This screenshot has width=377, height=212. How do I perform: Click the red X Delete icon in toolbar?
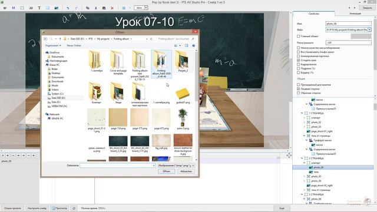pyautogui.click(x=112, y=8)
